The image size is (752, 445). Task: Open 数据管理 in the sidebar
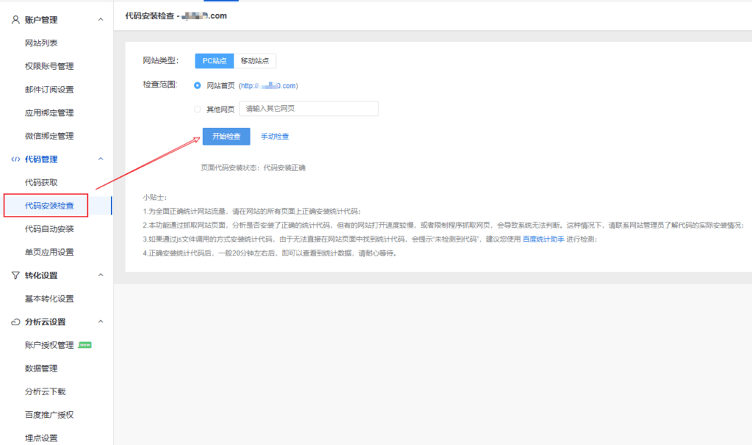coord(41,369)
